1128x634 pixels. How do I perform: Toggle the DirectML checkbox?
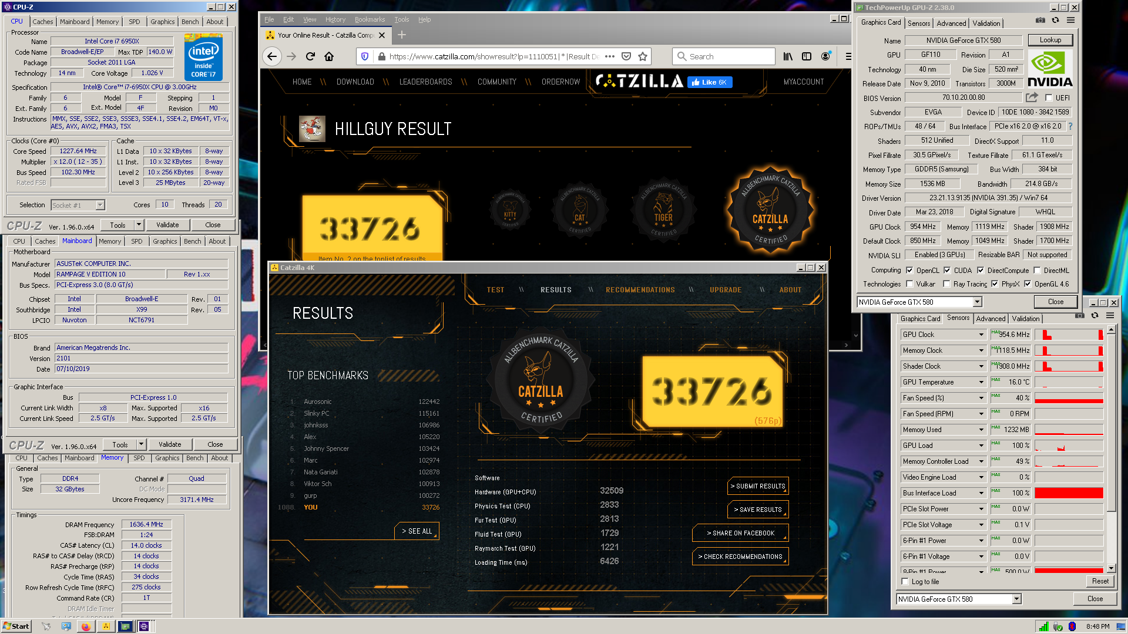pyautogui.click(x=1038, y=271)
